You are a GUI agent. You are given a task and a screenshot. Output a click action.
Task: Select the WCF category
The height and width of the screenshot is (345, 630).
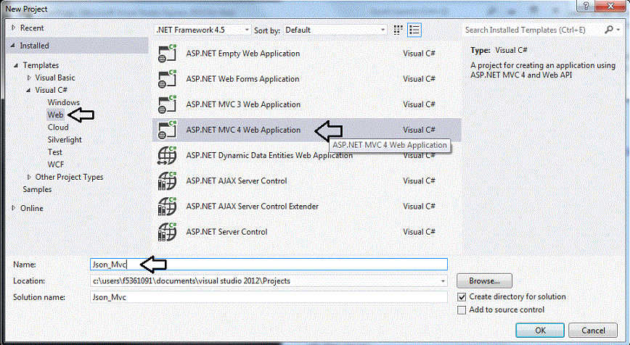click(56, 165)
